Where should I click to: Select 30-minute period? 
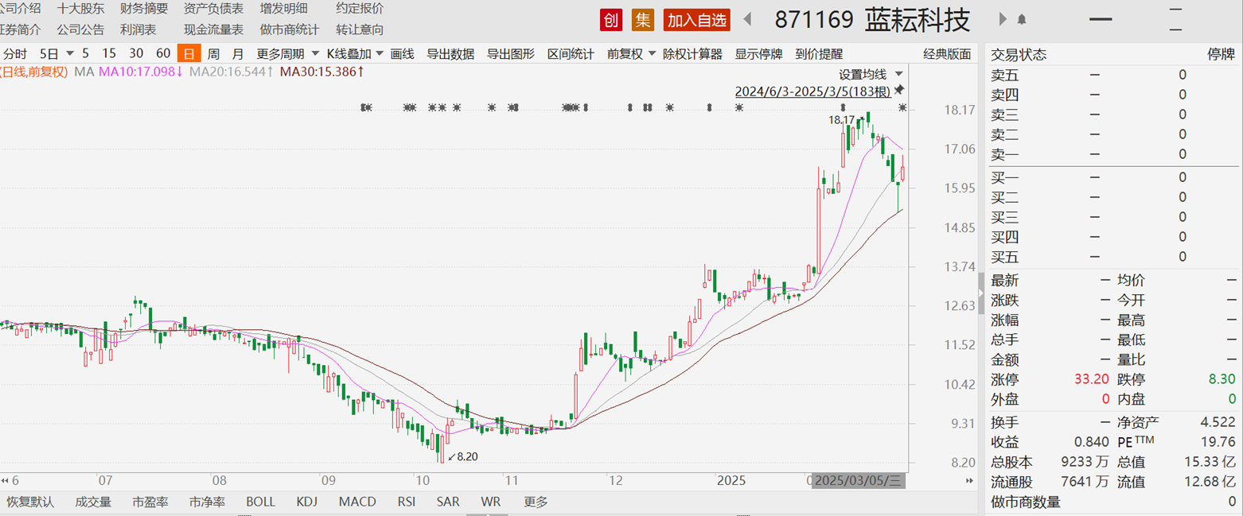coord(136,53)
